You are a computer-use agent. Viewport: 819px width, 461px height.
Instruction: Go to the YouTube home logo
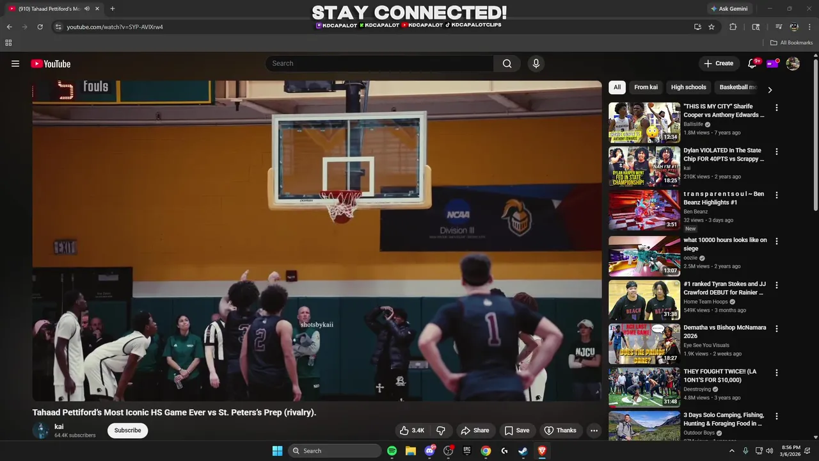tap(51, 63)
